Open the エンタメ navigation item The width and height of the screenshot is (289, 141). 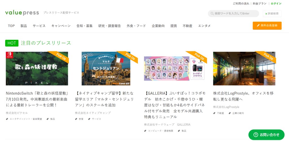point(204,26)
